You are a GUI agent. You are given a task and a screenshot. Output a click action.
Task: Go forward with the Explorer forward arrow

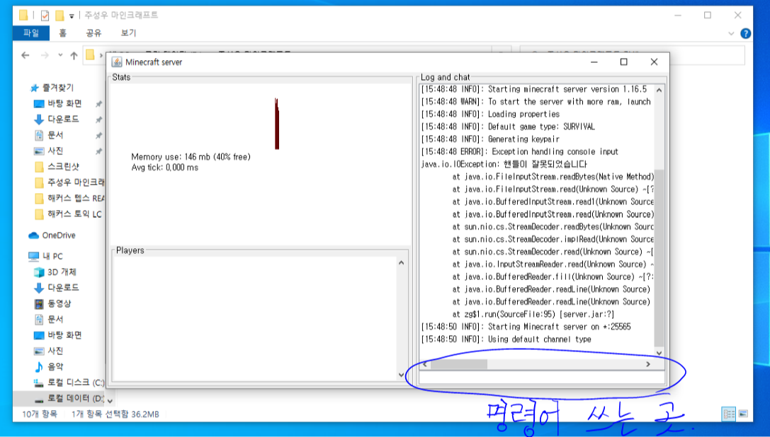[x=44, y=55]
